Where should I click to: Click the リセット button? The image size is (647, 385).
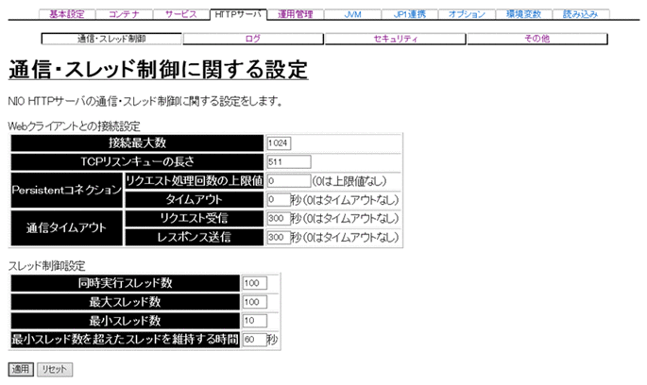[x=55, y=369]
